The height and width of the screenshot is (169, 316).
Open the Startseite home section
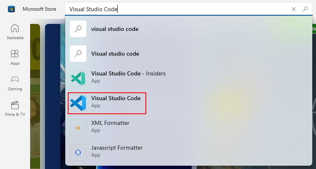tap(15, 32)
